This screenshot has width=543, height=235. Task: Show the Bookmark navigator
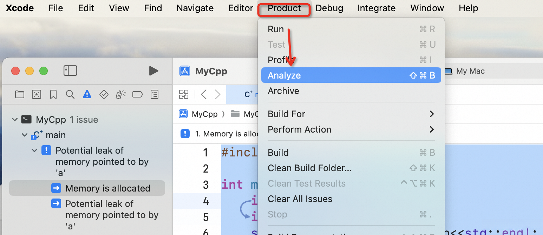53,94
